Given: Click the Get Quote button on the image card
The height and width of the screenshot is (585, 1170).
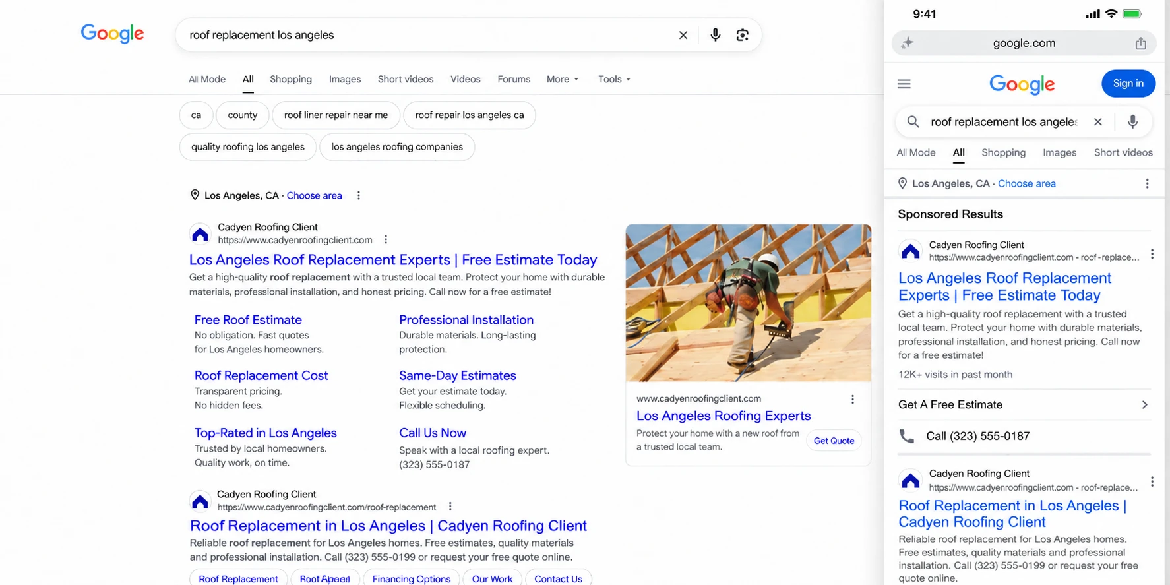Looking at the screenshot, I should 834,441.
